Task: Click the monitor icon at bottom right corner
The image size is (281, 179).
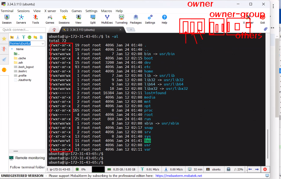Action: click(267, 176)
